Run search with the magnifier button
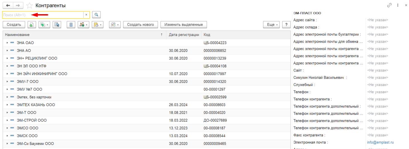The height and width of the screenshot is (149, 409). [96, 15]
